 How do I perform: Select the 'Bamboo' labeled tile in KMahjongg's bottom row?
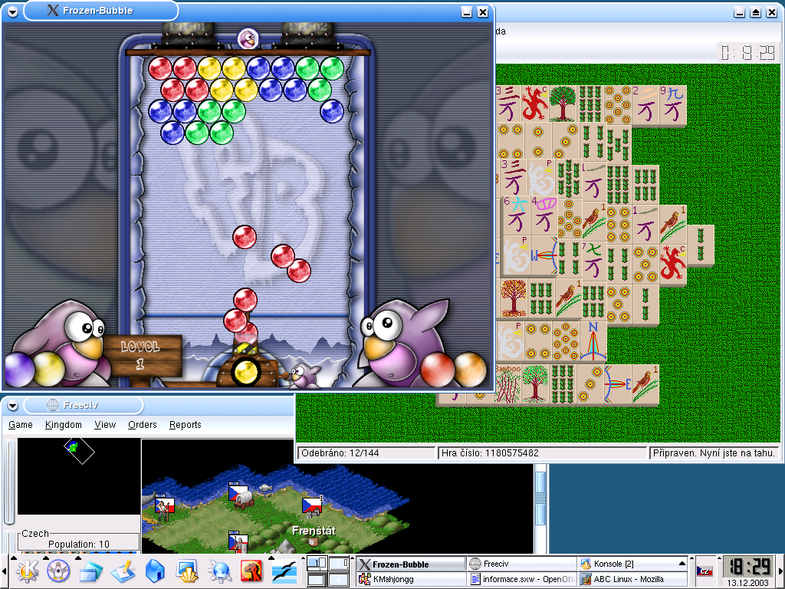pyautogui.click(x=507, y=384)
